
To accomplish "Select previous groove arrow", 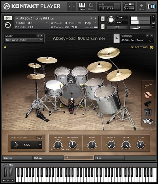I will 148,36.
